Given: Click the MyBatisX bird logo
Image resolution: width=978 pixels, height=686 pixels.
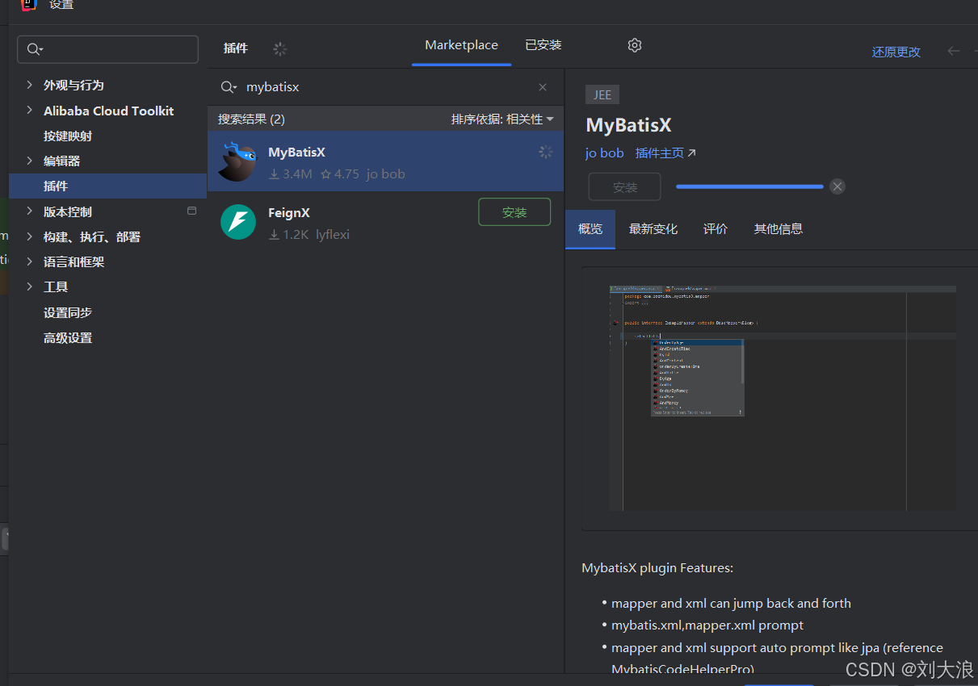Looking at the screenshot, I should coord(237,161).
